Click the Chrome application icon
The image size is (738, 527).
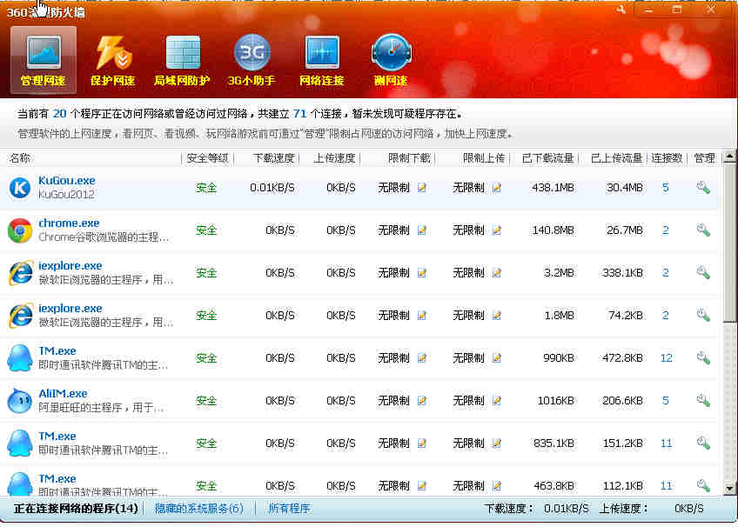[20, 230]
